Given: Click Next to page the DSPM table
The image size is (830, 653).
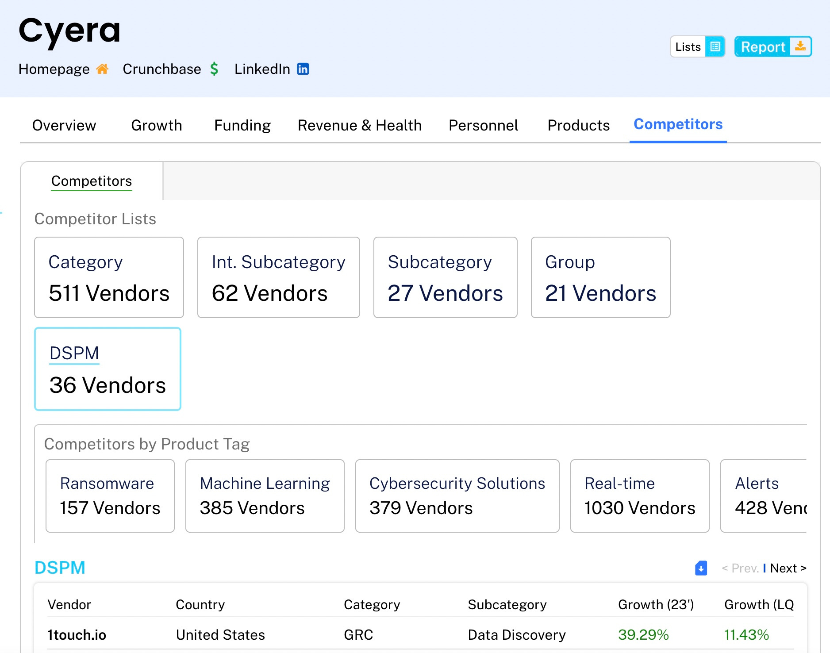Looking at the screenshot, I should click(x=788, y=568).
